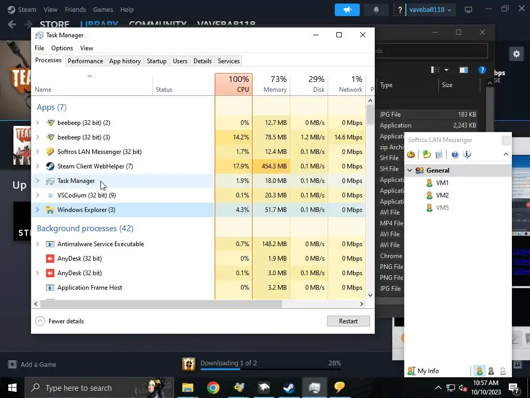Open File Explorer from the taskbar
Viewport: 530px width, 398px height.
coord(187,388)
